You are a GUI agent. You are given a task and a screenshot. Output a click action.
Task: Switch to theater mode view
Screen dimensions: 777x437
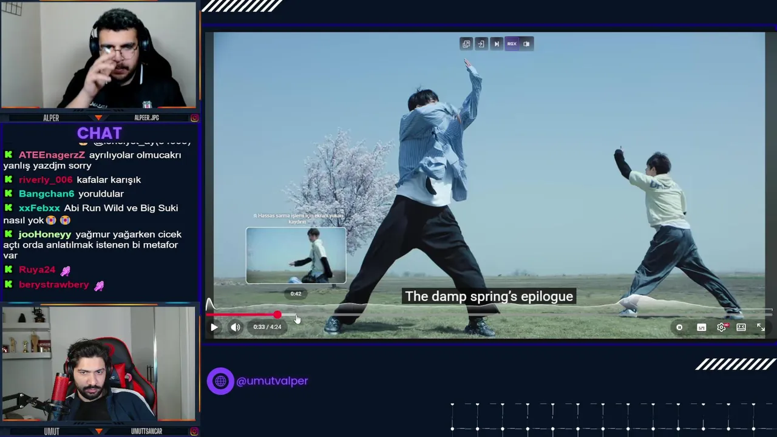741,327
